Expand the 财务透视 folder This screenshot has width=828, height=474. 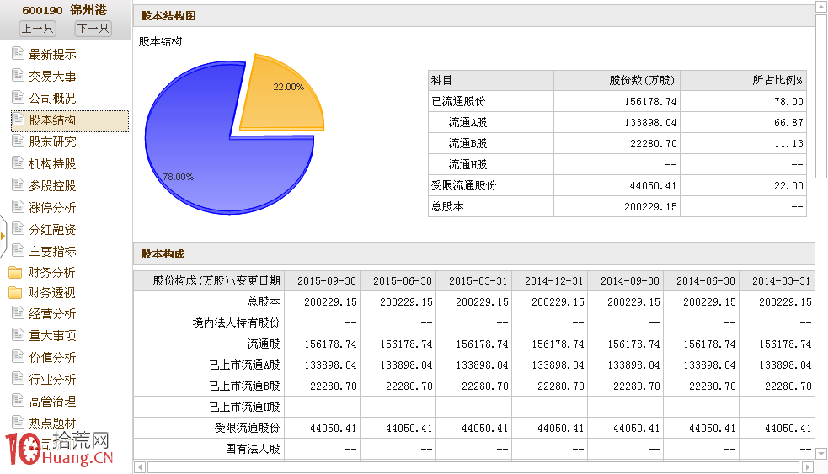click(x=51, y=293)
